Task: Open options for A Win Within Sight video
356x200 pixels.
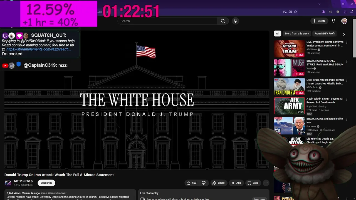Action: click(347, 99)
